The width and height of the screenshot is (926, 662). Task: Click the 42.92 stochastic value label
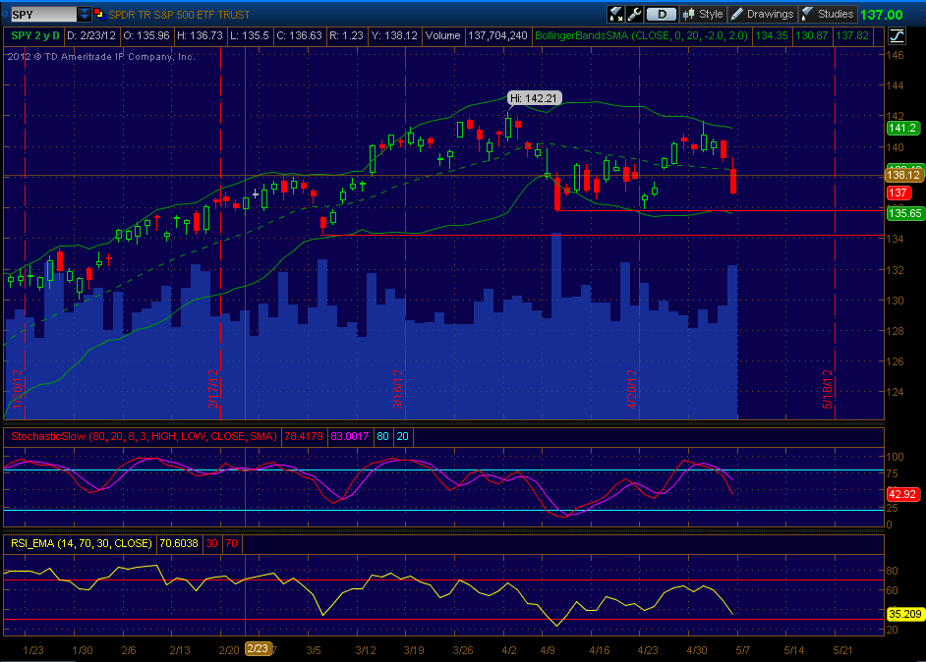coord(902,494)
